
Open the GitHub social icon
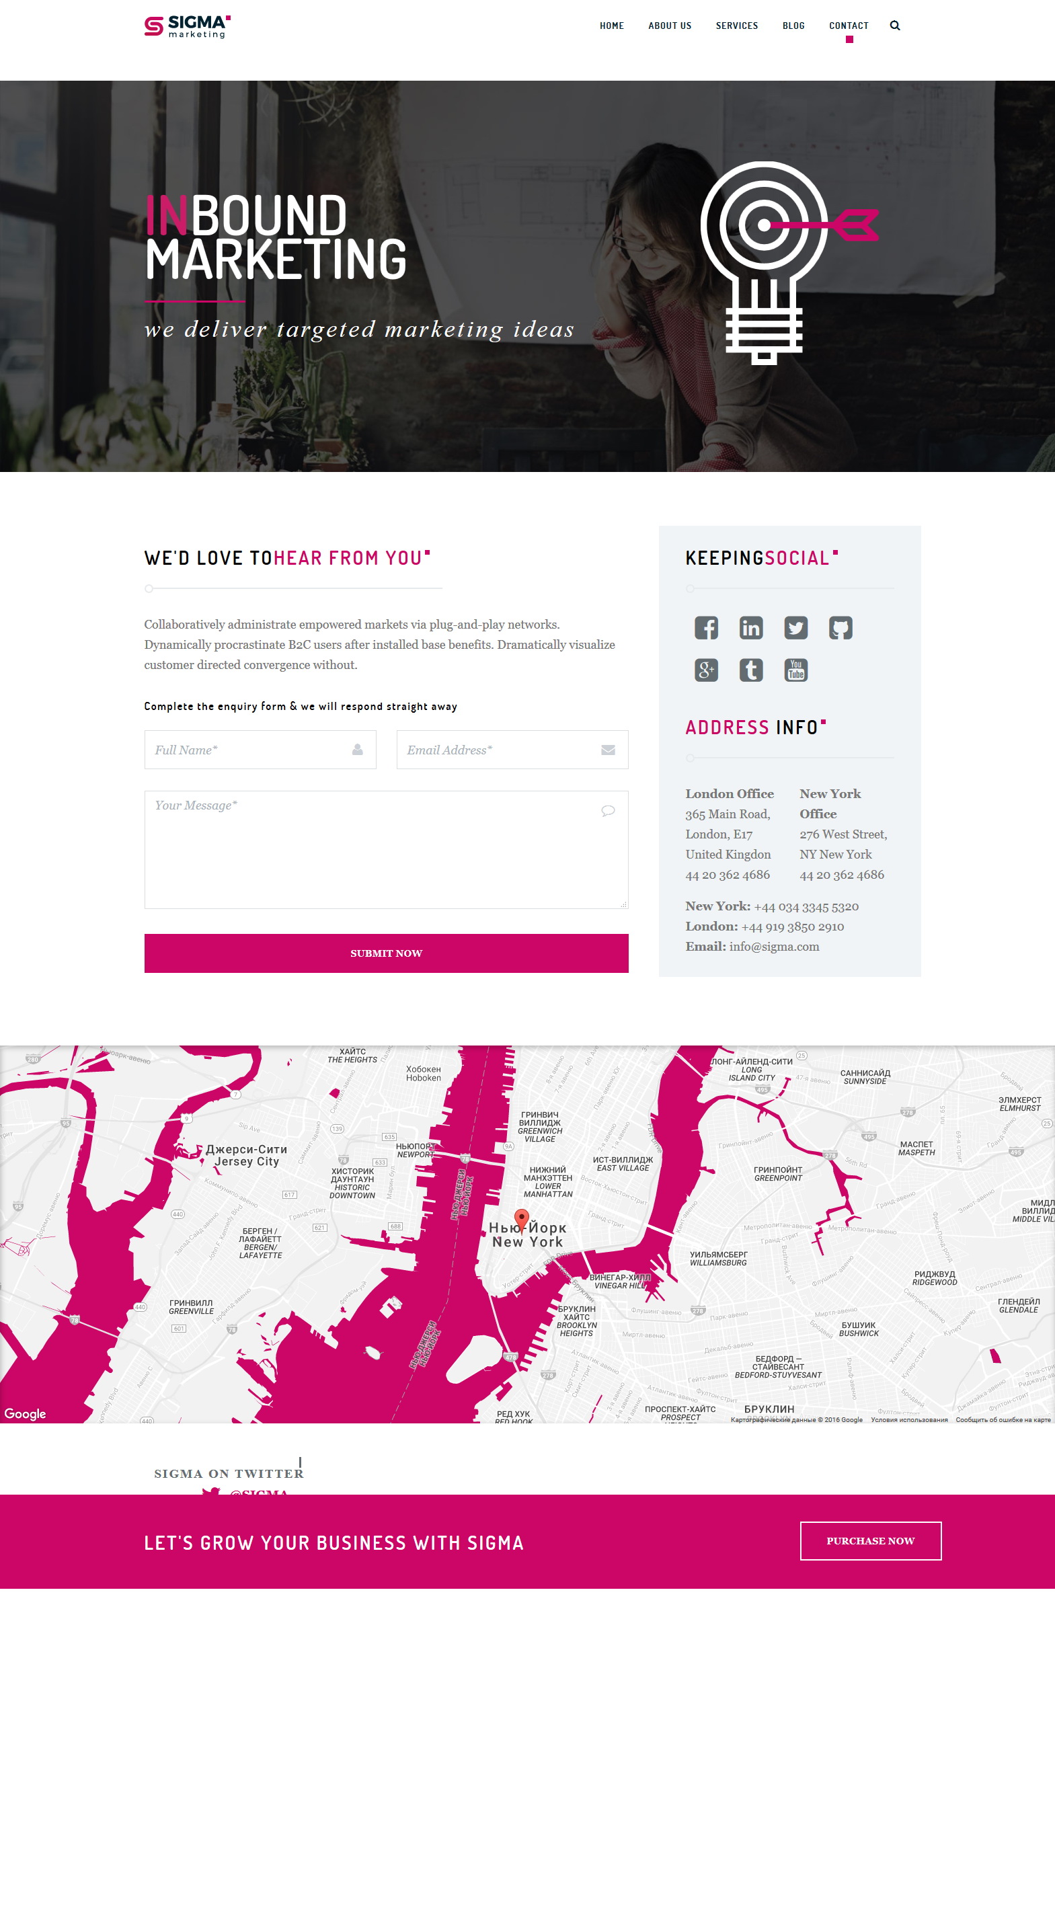(x=841, y=627)
